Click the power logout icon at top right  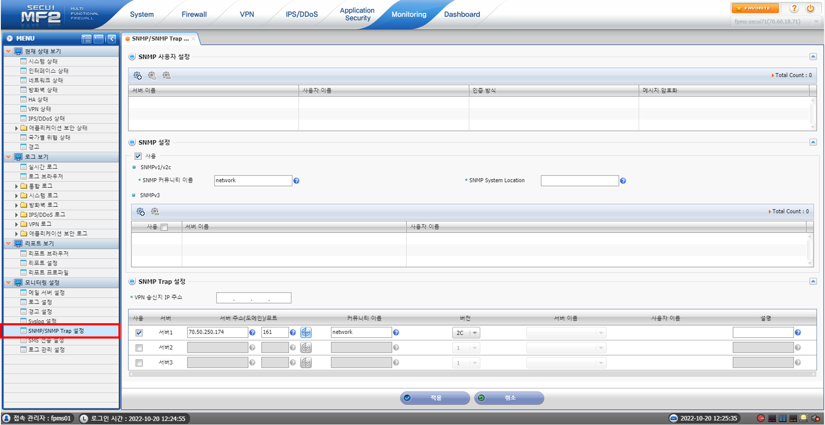click(x=810, y=9)
